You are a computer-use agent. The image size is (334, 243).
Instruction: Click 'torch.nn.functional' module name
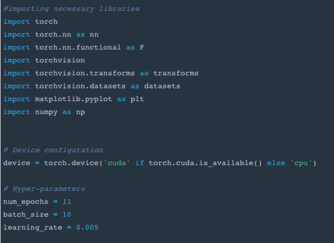point(78,47)
